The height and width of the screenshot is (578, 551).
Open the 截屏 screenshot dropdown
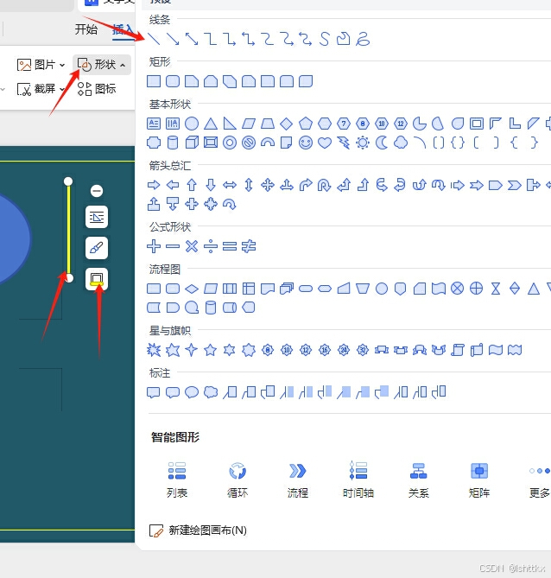pyautogui.click(x=41, y=89)
